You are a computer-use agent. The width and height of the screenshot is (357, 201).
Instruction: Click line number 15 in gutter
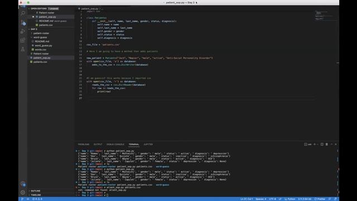[80, 58]
